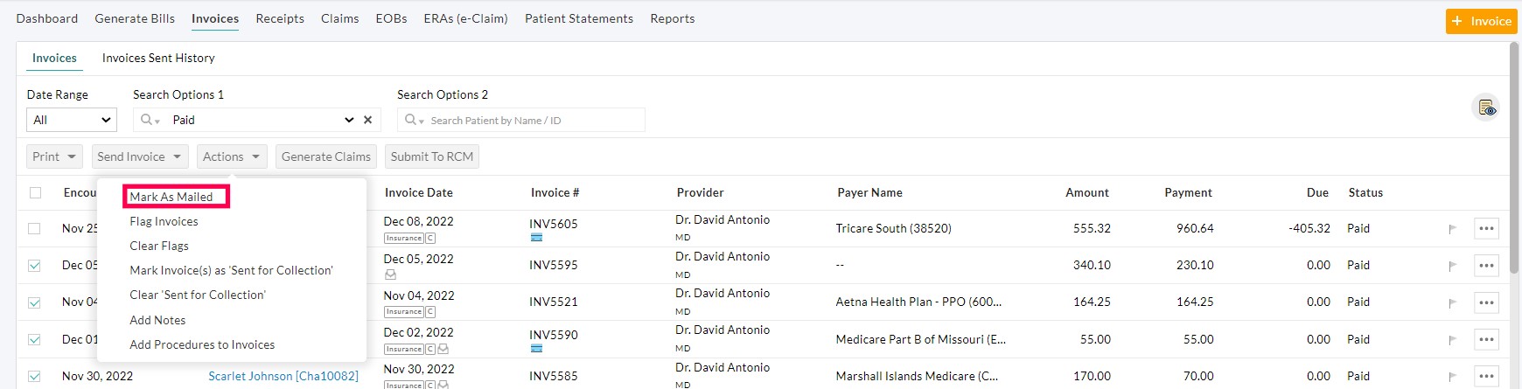Click the flag icon for invoice INV5521
Image resolution: width=1522 pixels, height=389 pixels.
1453,302
